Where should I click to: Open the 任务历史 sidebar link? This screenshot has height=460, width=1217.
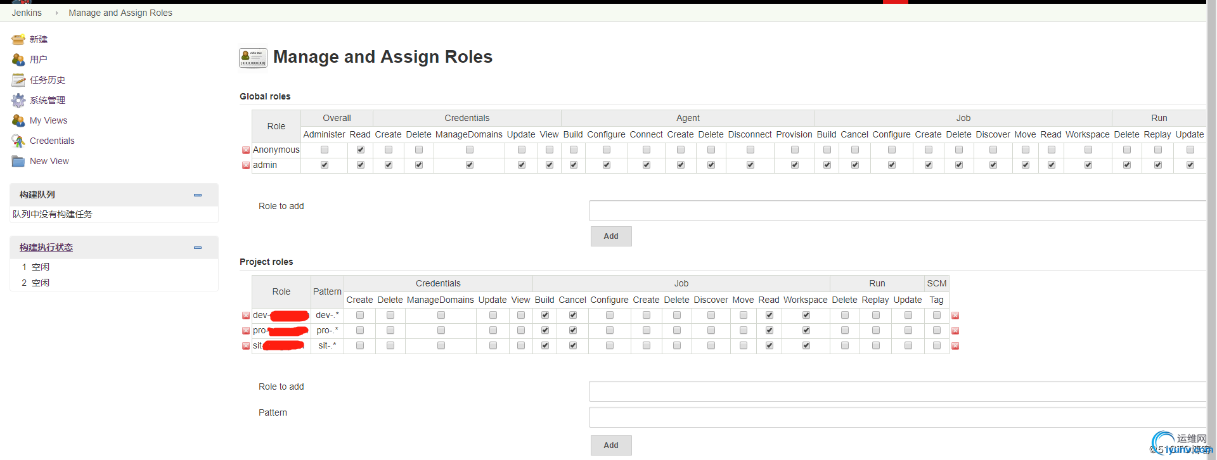point(48,80)
